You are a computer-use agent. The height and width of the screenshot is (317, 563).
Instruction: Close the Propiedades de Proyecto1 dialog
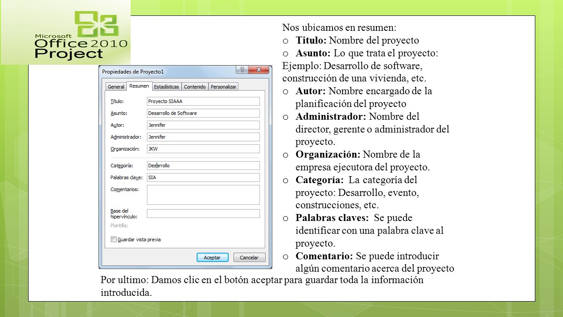click(x=259, y=69)
